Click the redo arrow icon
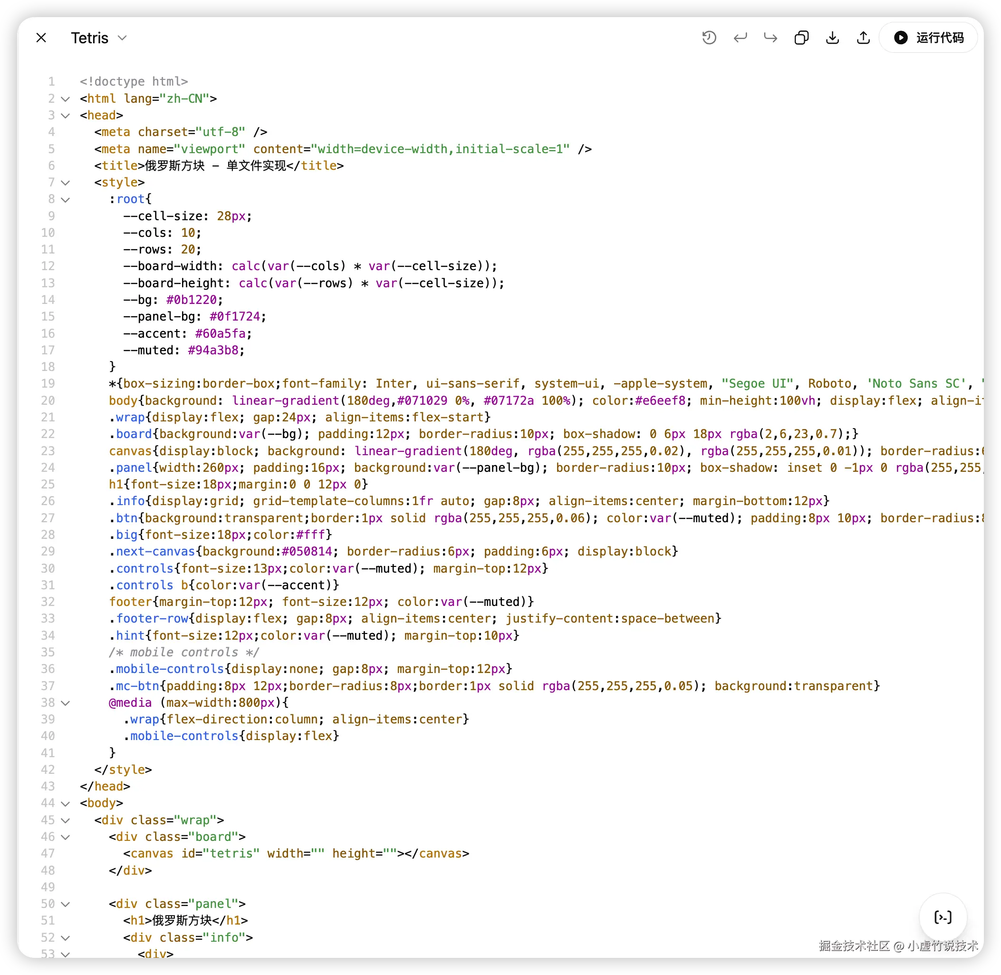1001x975 pixels. 770,38
